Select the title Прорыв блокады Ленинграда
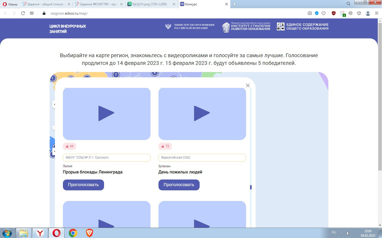This screenshot has width=382, height=238. point(93,172)
